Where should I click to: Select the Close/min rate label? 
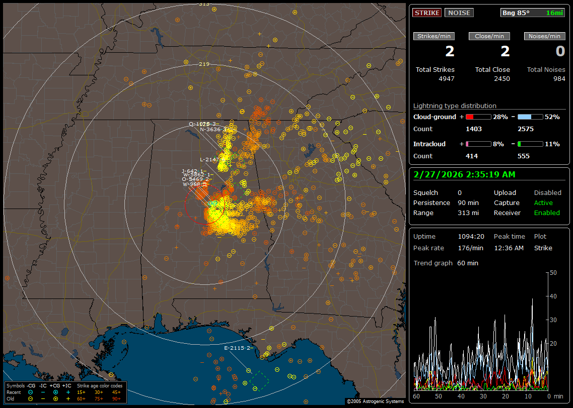pyautogui.click(x=489, y=36)
